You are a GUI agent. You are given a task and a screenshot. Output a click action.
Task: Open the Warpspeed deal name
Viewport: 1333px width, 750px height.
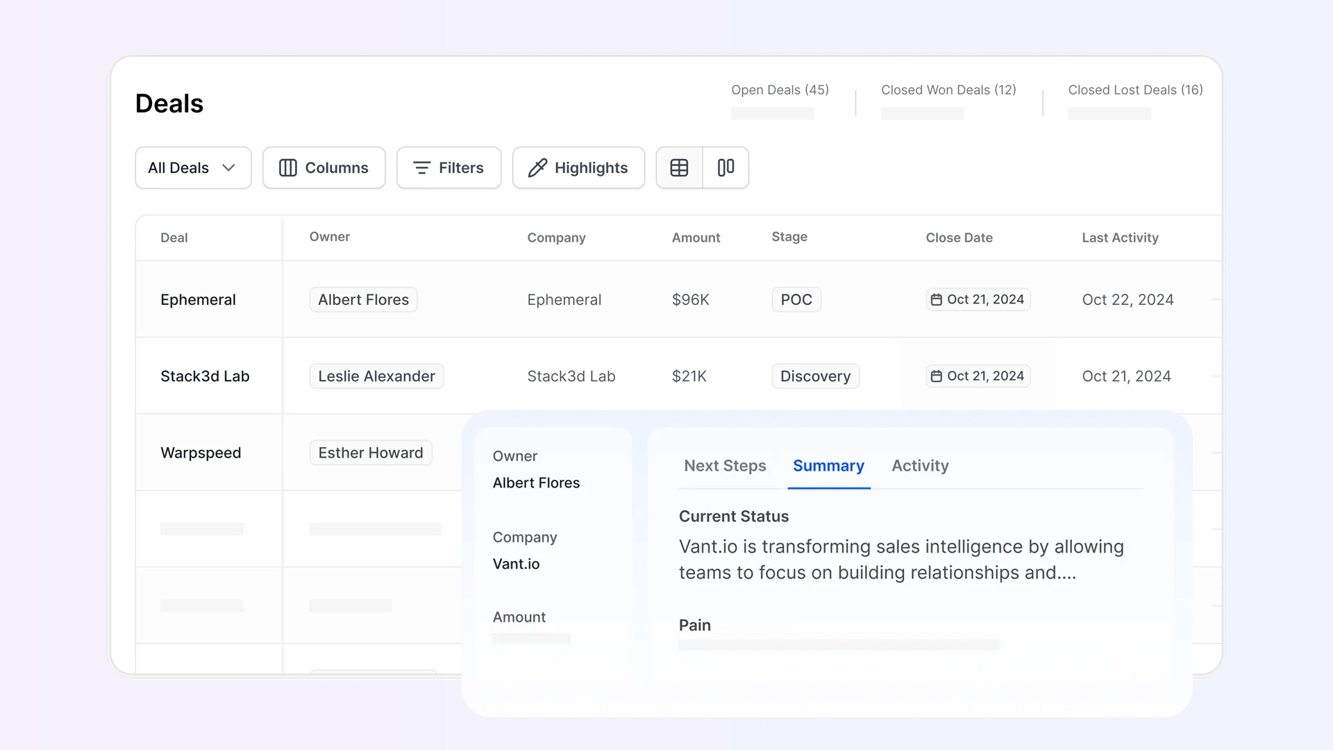coord(201,453)
